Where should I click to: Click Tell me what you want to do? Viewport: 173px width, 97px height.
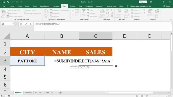pyautogui.click(x=141, y=6)
